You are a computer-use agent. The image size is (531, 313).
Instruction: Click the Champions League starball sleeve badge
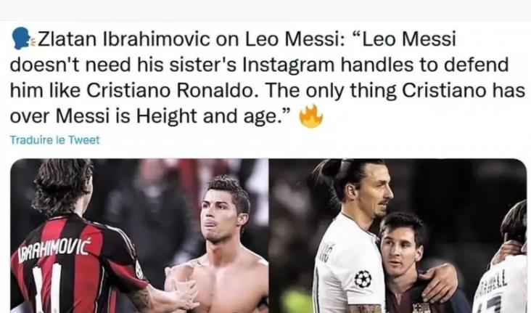pos(363,279)
